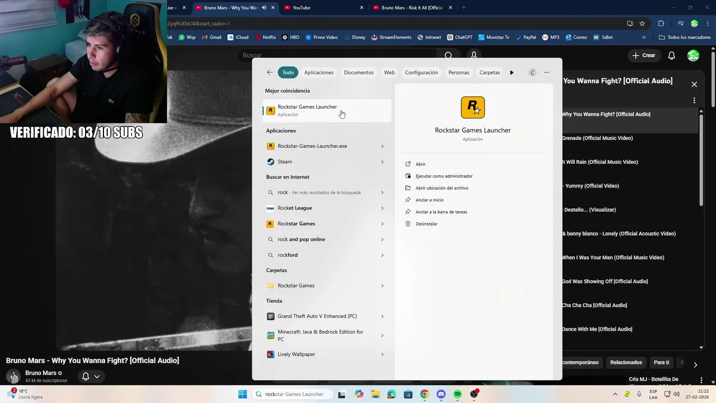Image resolution: width=716 pixels, height=403 pixels.
Task: Expand Lively Wallpaper result chevron
Action: click(383, 354)
